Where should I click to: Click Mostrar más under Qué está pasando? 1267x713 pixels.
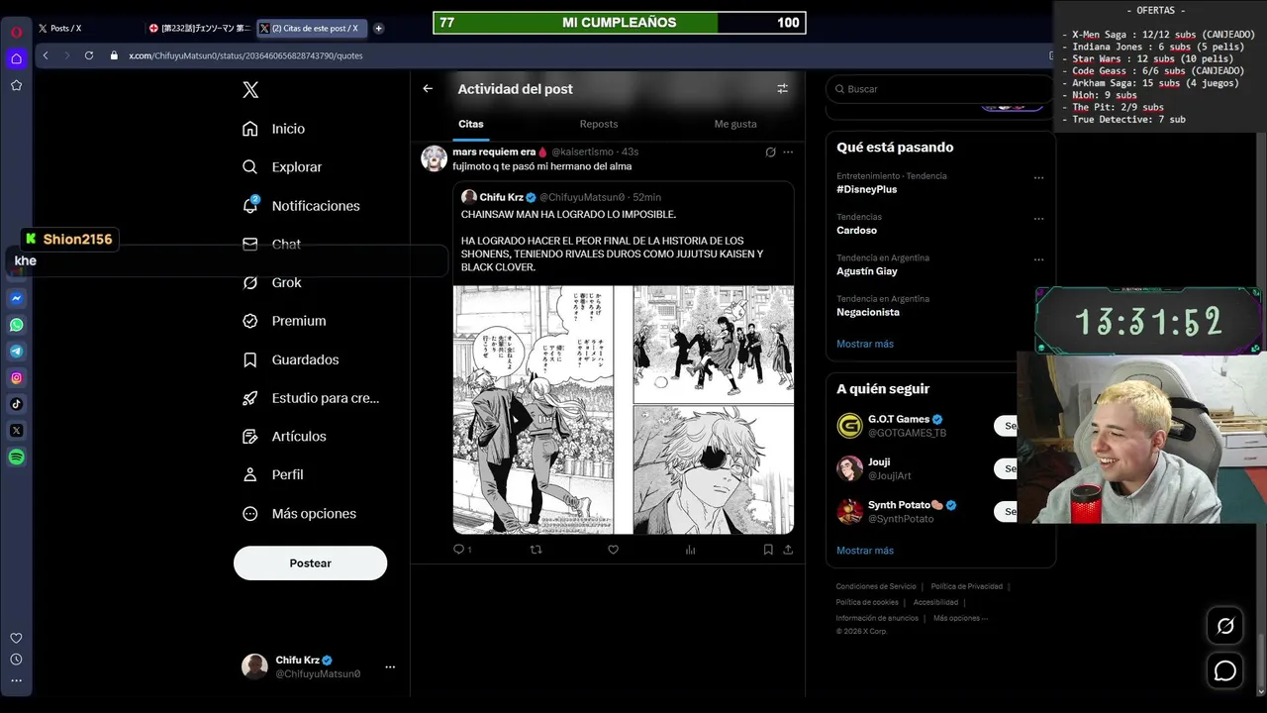(x=865, y=344)
